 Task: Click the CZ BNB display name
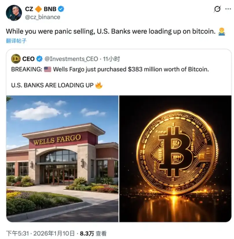coord(41,9)
